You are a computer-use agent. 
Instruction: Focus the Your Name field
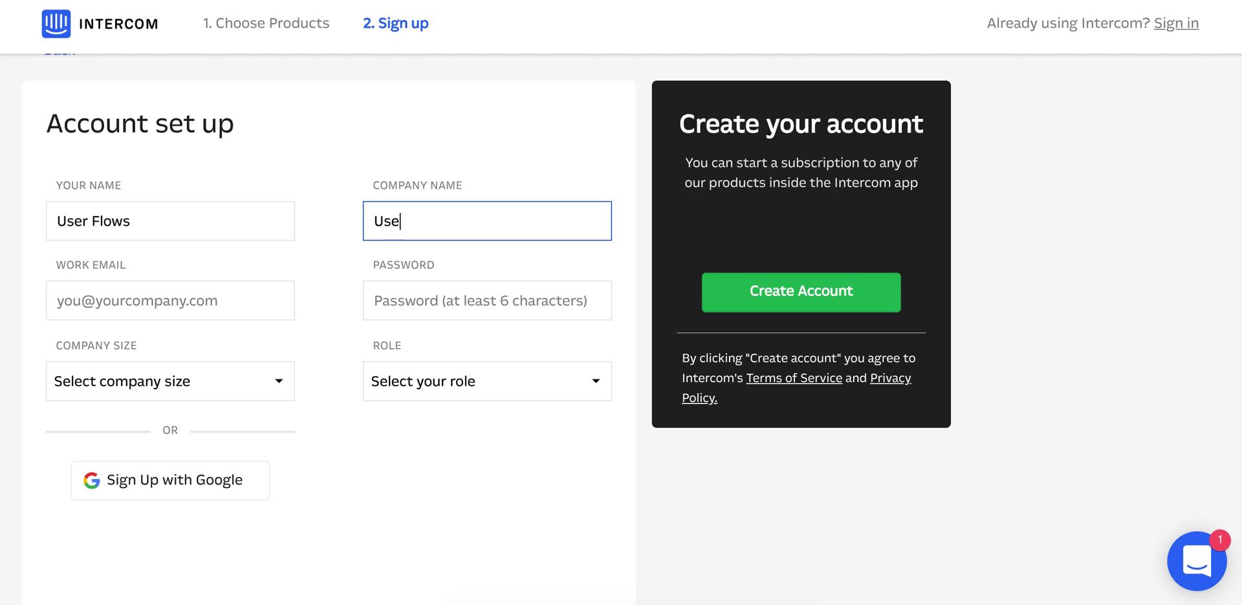(x=170, y=221)
